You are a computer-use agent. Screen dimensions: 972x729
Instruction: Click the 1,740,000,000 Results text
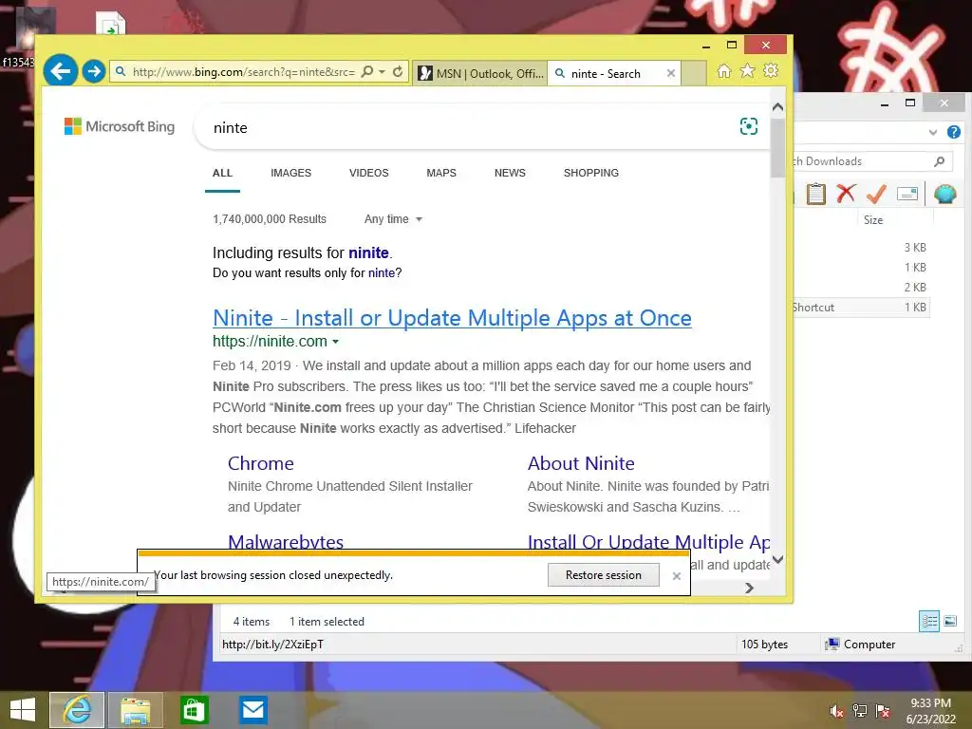coord(269,219)
